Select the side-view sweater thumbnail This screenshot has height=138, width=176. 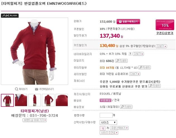(35, 100)
